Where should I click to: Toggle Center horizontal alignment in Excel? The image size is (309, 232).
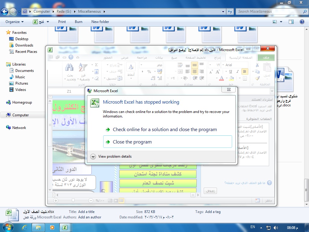195,72
